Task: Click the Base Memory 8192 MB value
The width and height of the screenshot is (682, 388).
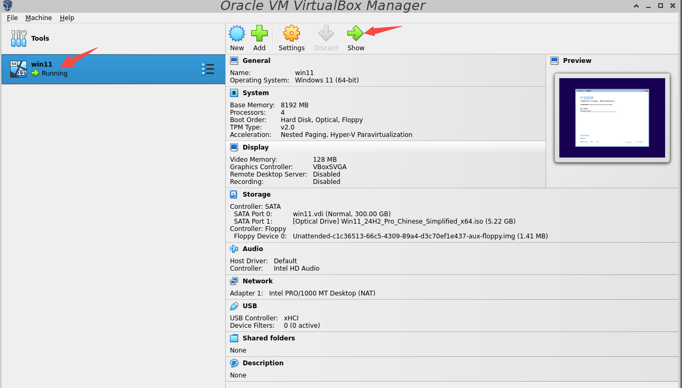Action: [x=294, y=105]
